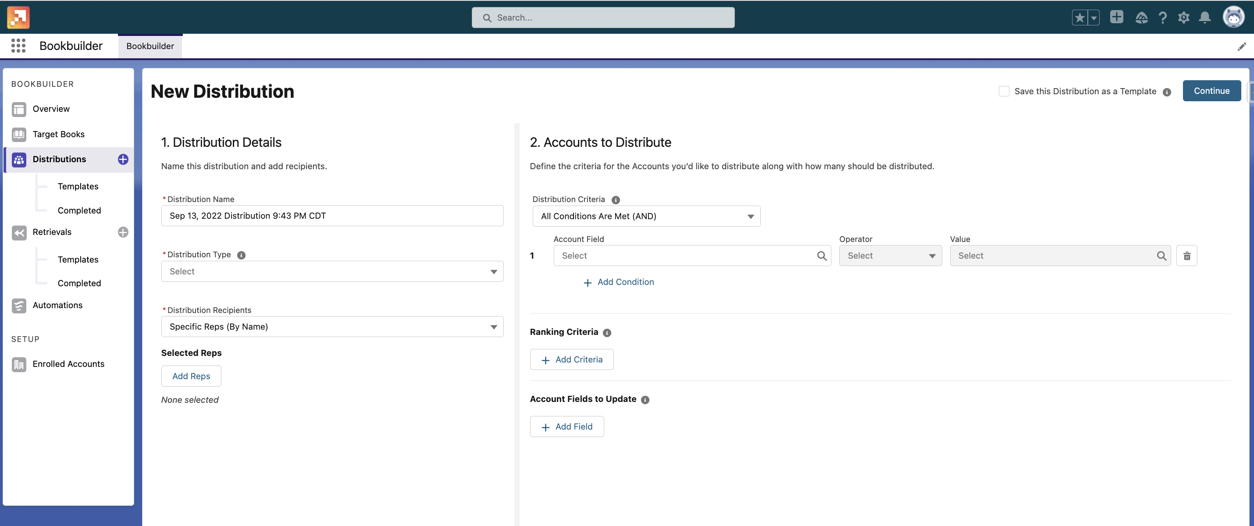This screenshot has width=1254, height=526.
Task: Add a new Retrieval with plus icon
Action: pos(123,233)
